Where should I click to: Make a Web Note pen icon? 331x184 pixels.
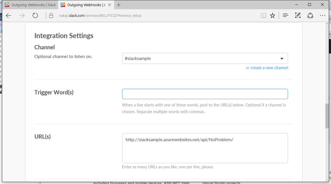point(298,16)
